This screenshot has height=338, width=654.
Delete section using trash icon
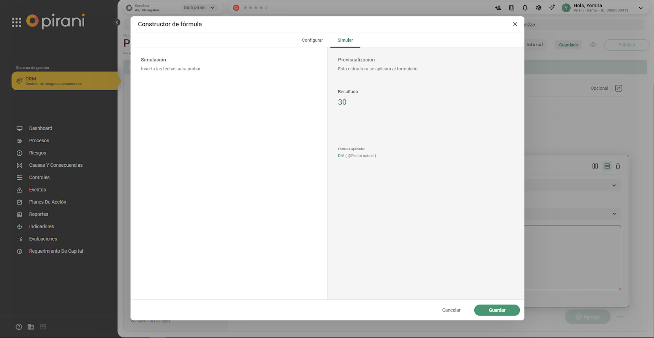point(618,166)
